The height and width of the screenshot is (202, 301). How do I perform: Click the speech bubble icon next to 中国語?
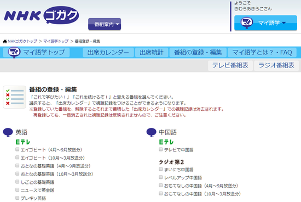(x=151, y=132)
